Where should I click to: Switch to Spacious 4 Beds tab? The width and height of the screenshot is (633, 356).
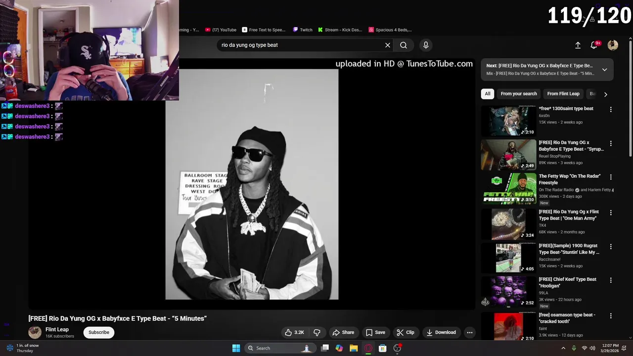pos(390,30)
